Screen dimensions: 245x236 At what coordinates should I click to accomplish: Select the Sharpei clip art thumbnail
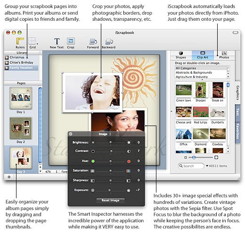tap(201, 92)
